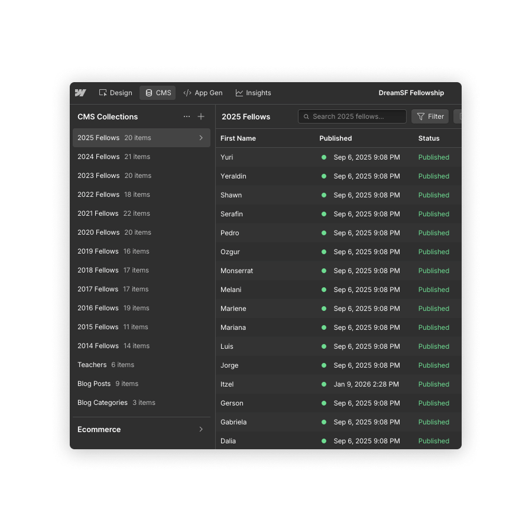Select the 2018 Fellows collection

coord(141,270)
